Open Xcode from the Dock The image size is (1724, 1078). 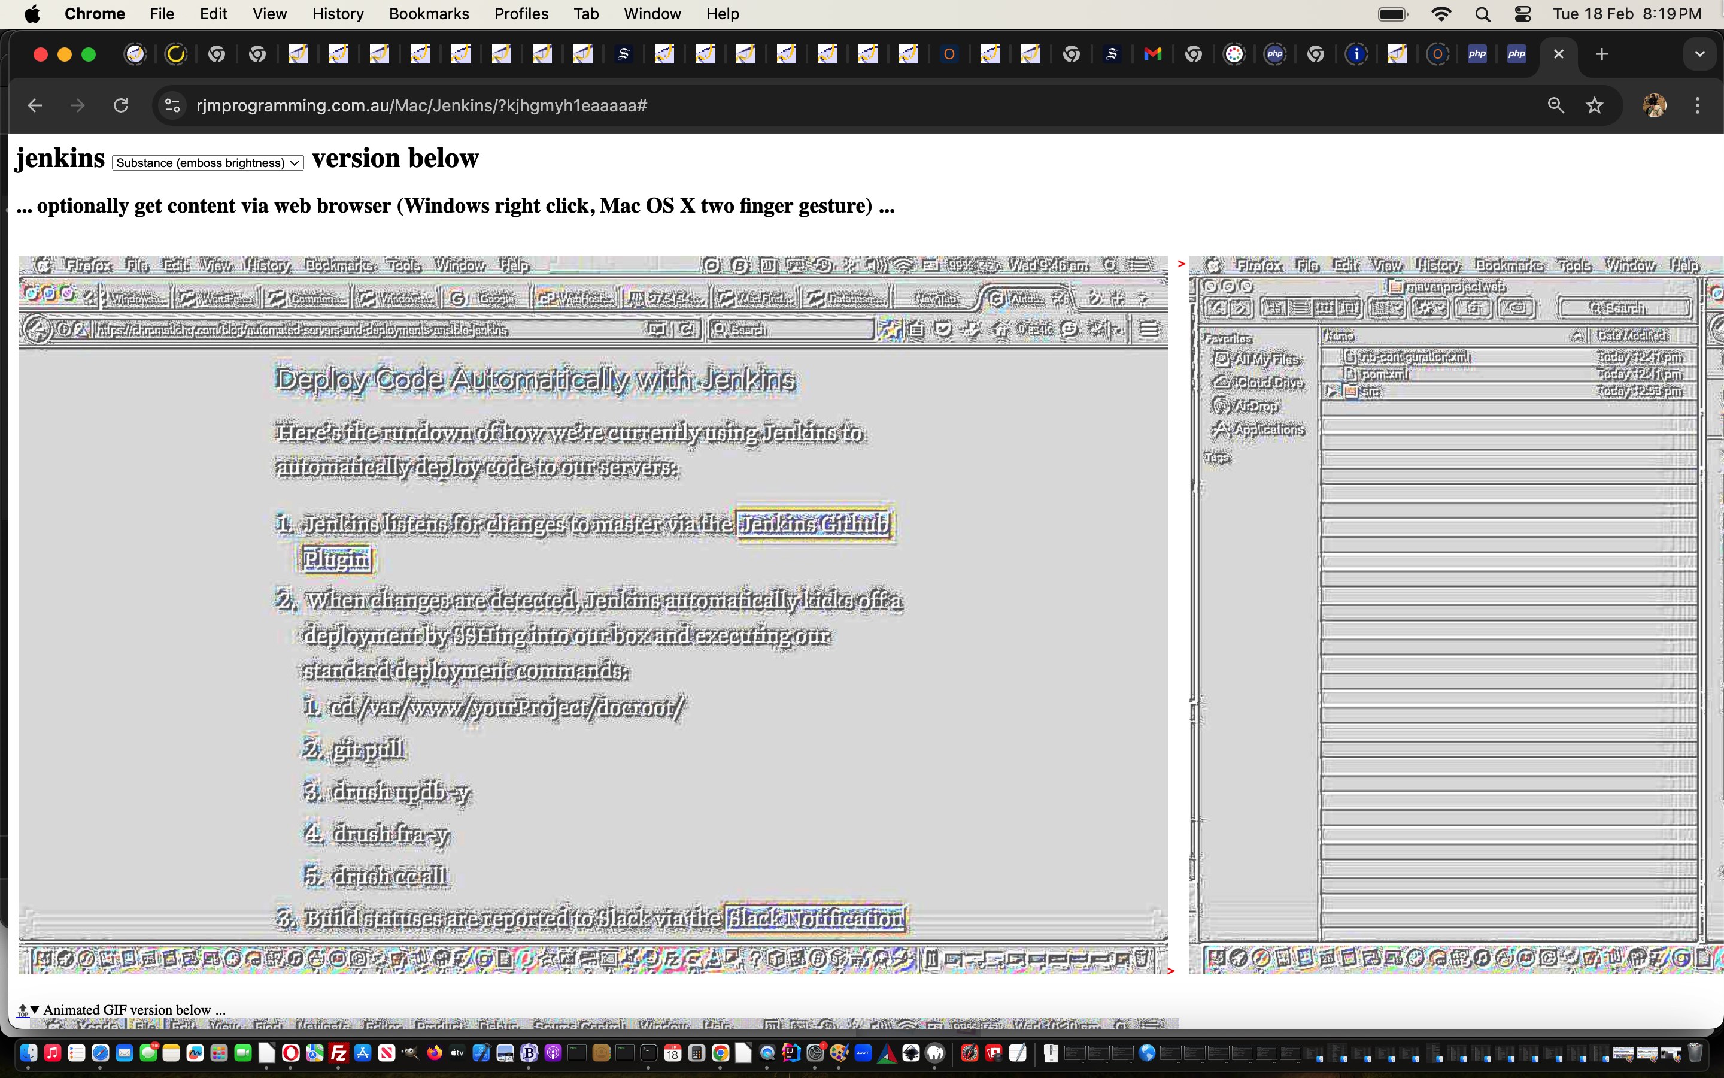click(x=481, y=1052)
